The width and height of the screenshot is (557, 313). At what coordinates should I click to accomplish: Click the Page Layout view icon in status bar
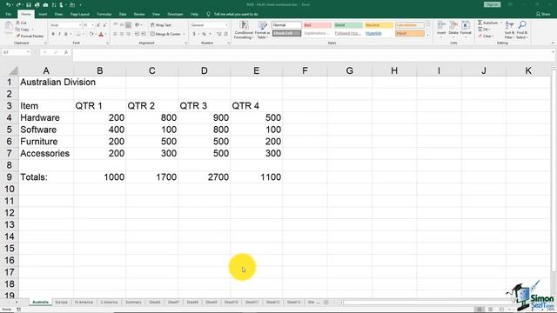(490, 310)
